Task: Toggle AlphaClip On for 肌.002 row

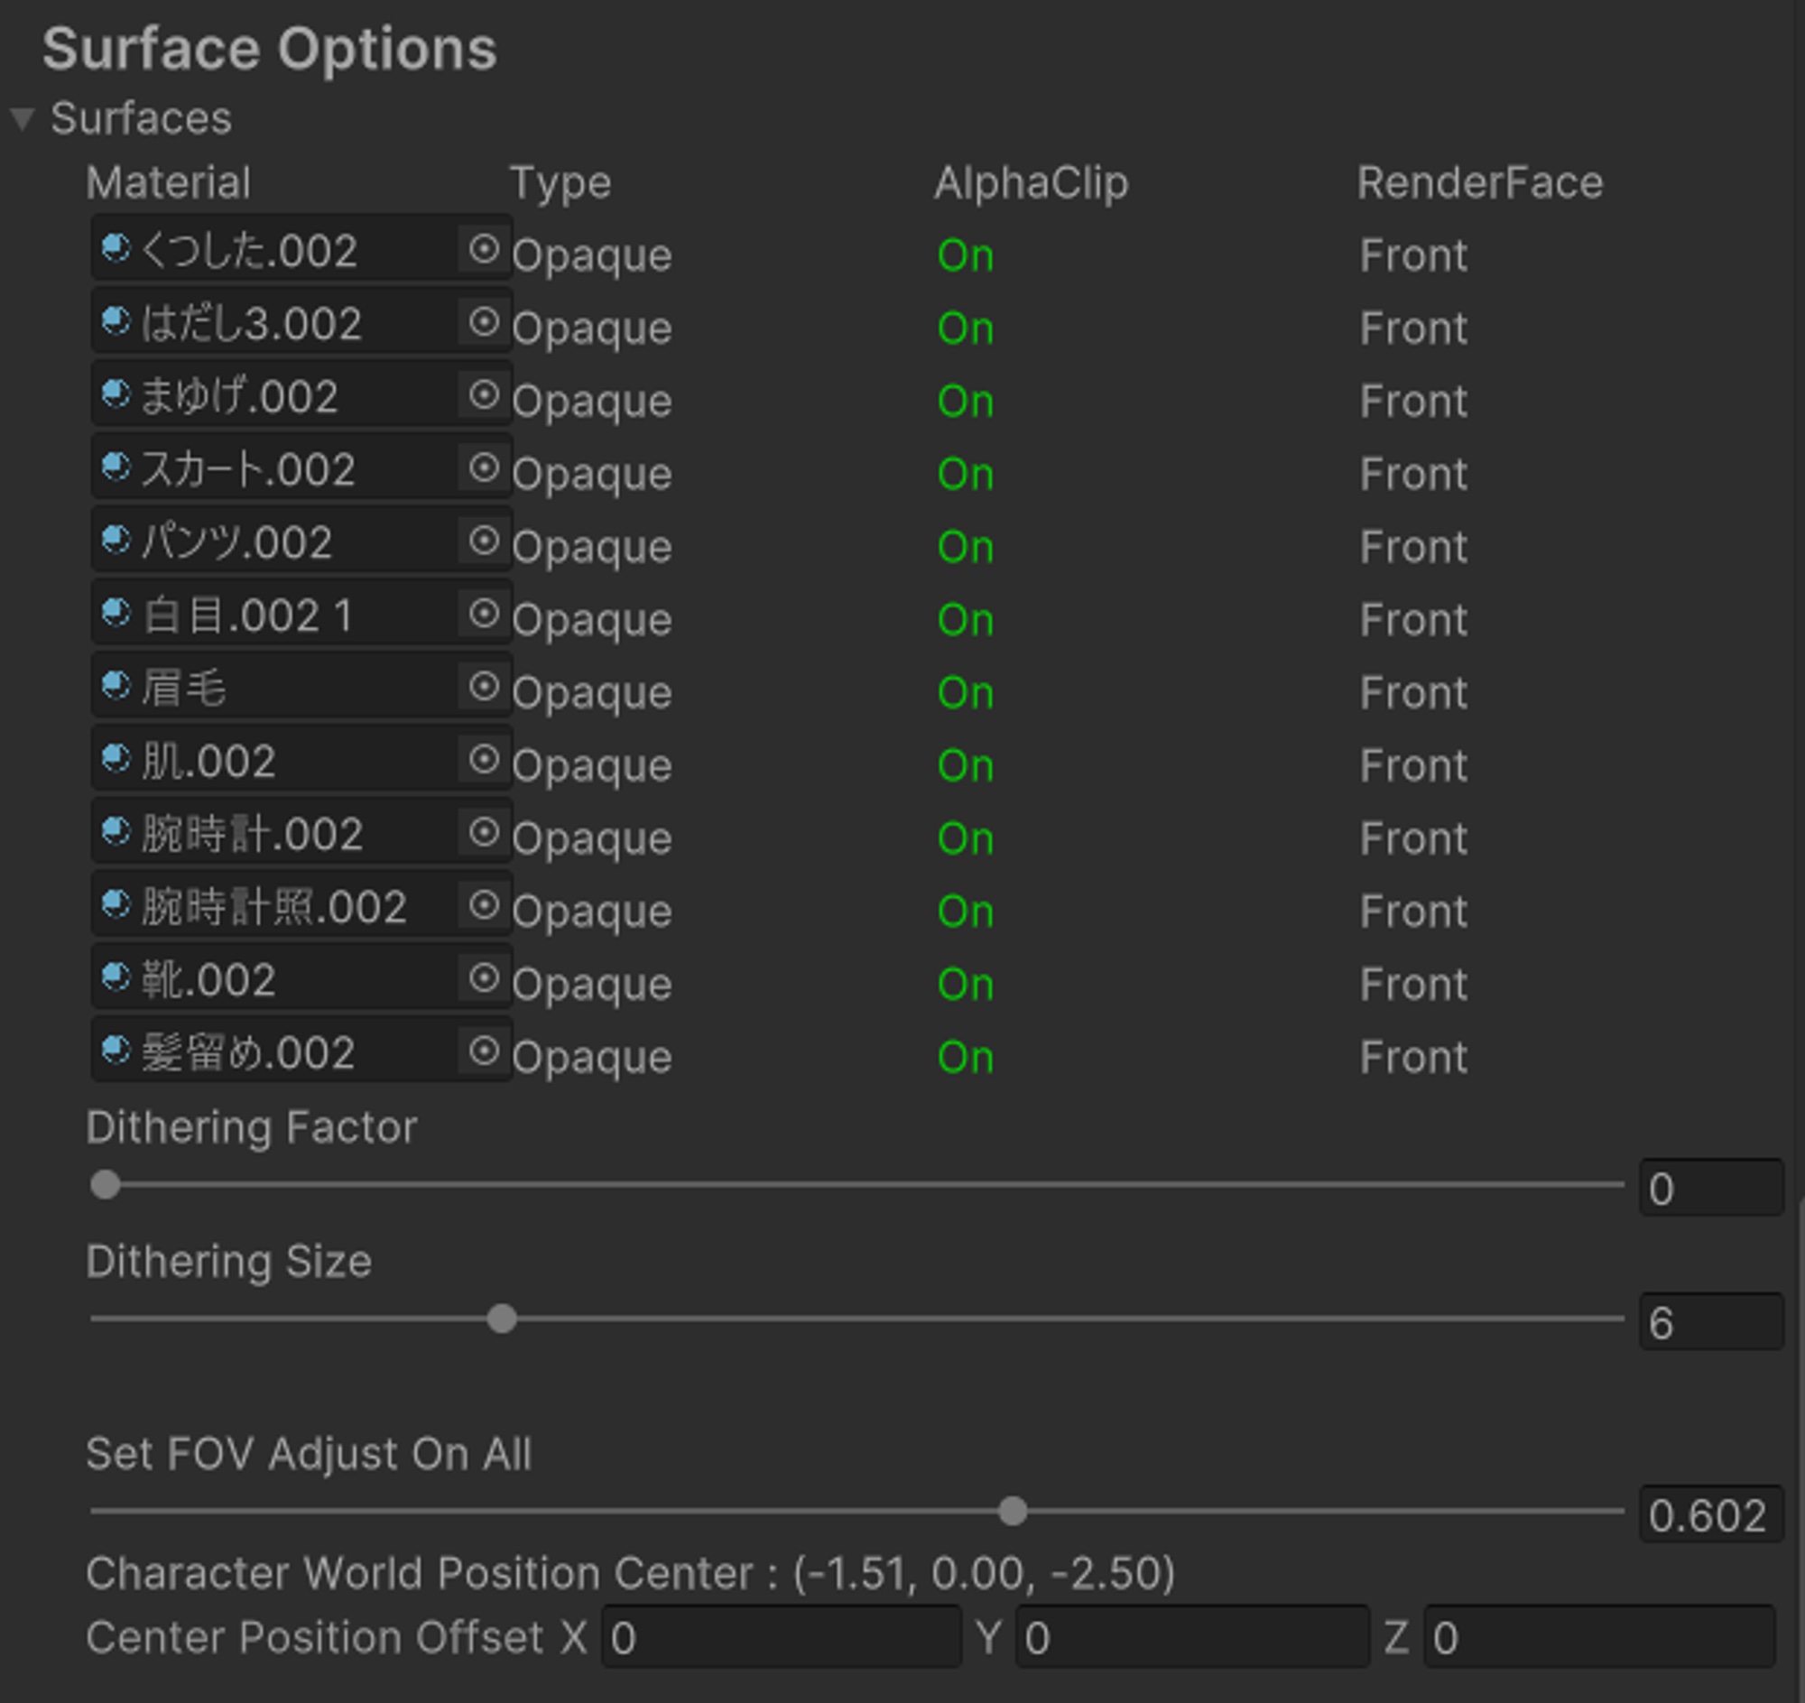Action: (965, 766)
